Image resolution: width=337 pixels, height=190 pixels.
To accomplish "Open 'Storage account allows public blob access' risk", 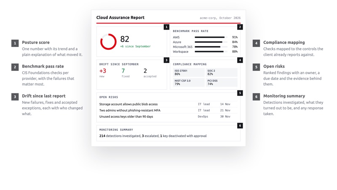I will [128, 104].
